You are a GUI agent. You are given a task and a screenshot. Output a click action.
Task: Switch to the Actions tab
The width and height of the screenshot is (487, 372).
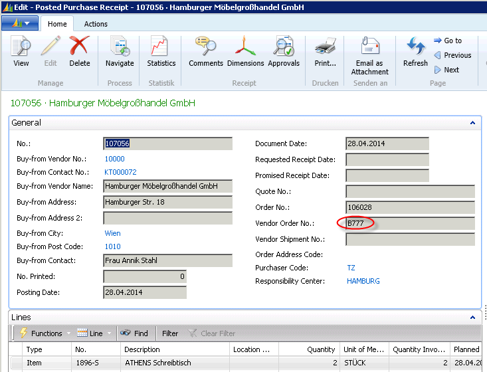coord(96,24)
